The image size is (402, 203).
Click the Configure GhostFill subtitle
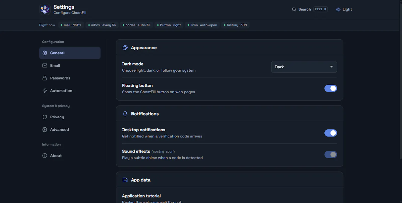point(70,13)
